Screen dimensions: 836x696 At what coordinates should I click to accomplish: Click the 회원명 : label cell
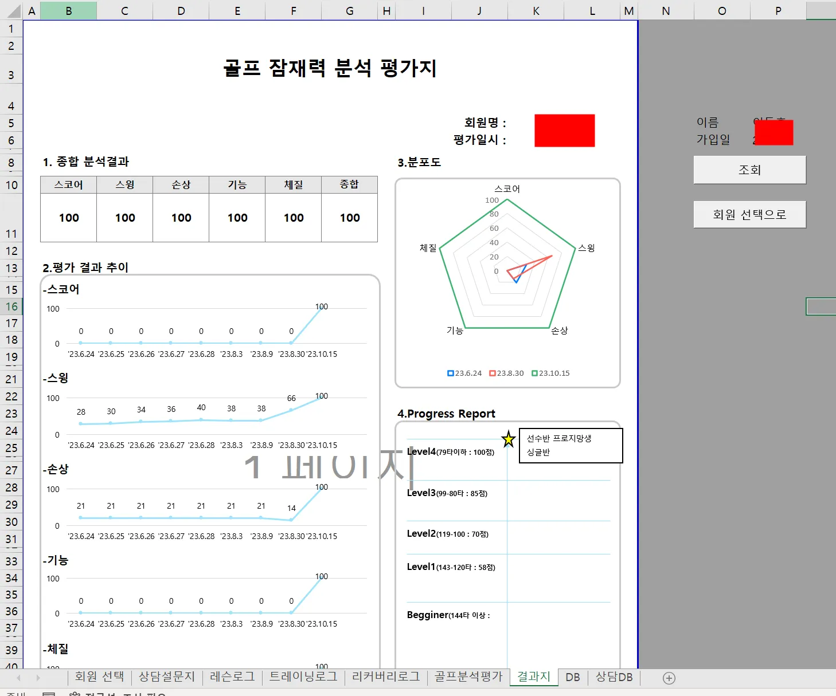[x=485, y=123]
